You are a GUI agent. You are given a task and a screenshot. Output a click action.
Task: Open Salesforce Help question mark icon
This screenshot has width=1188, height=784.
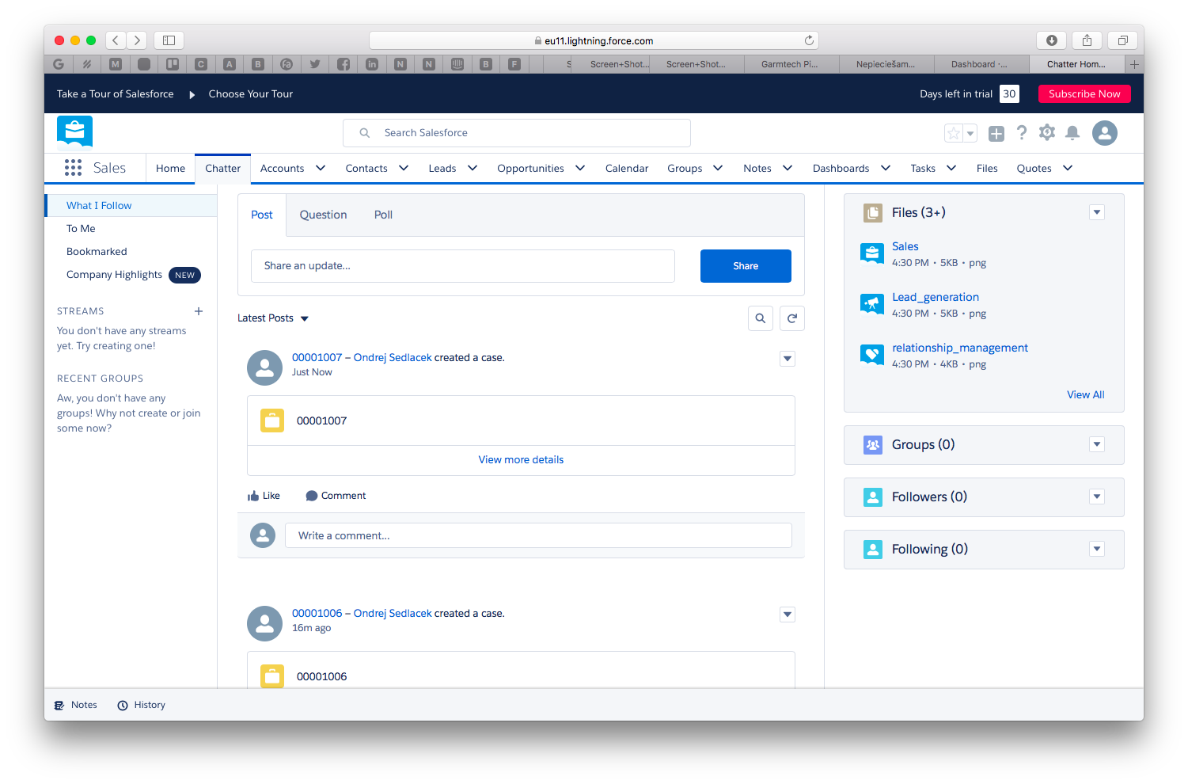[1022, 132]
